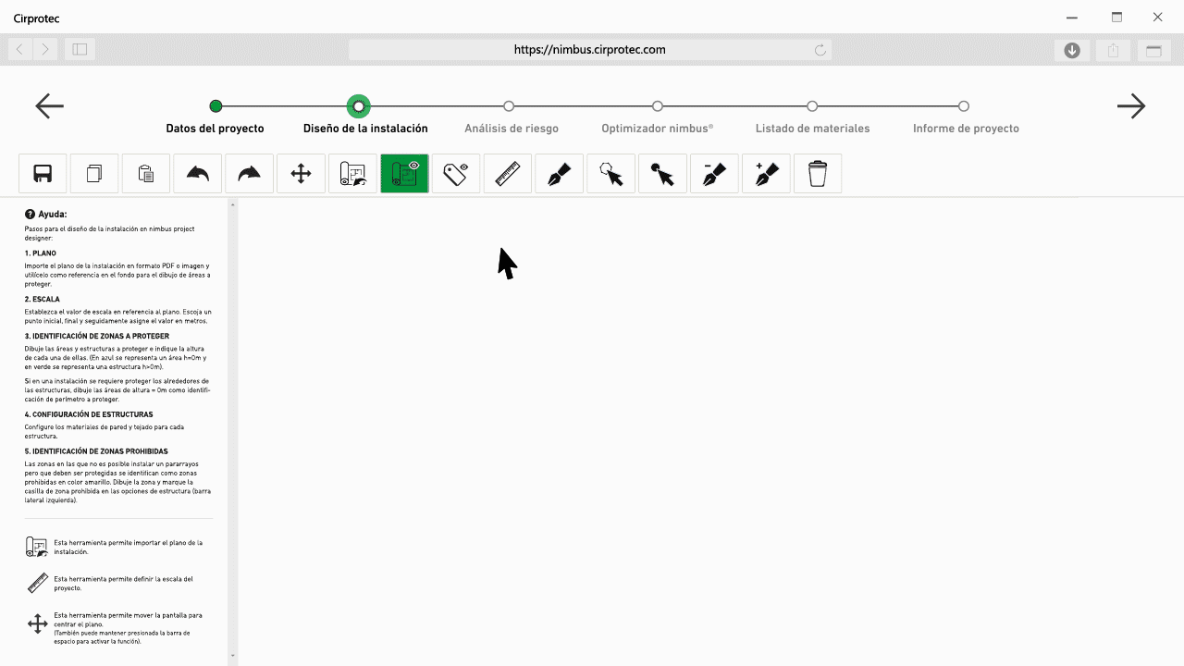Choose the add point pen tool

tap(766, 173)
